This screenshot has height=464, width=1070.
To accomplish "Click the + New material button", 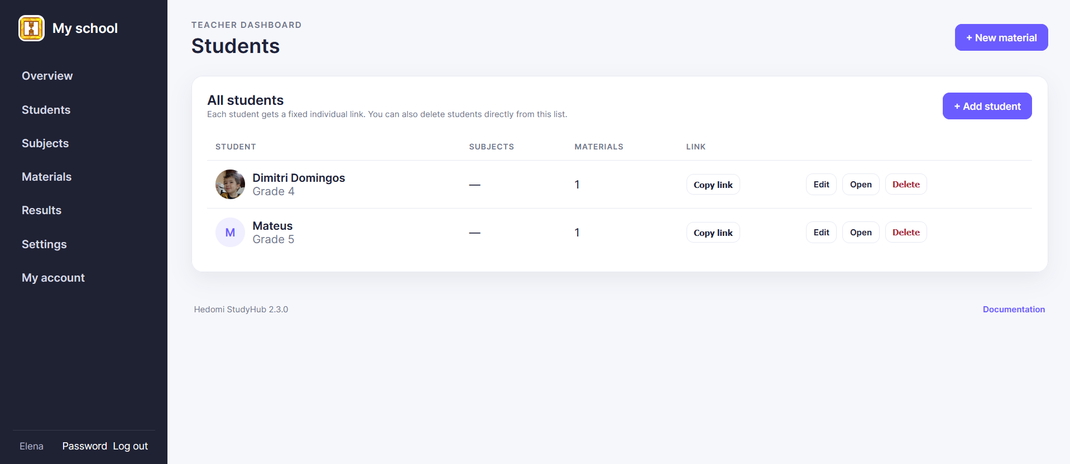I will point(1001,37).
